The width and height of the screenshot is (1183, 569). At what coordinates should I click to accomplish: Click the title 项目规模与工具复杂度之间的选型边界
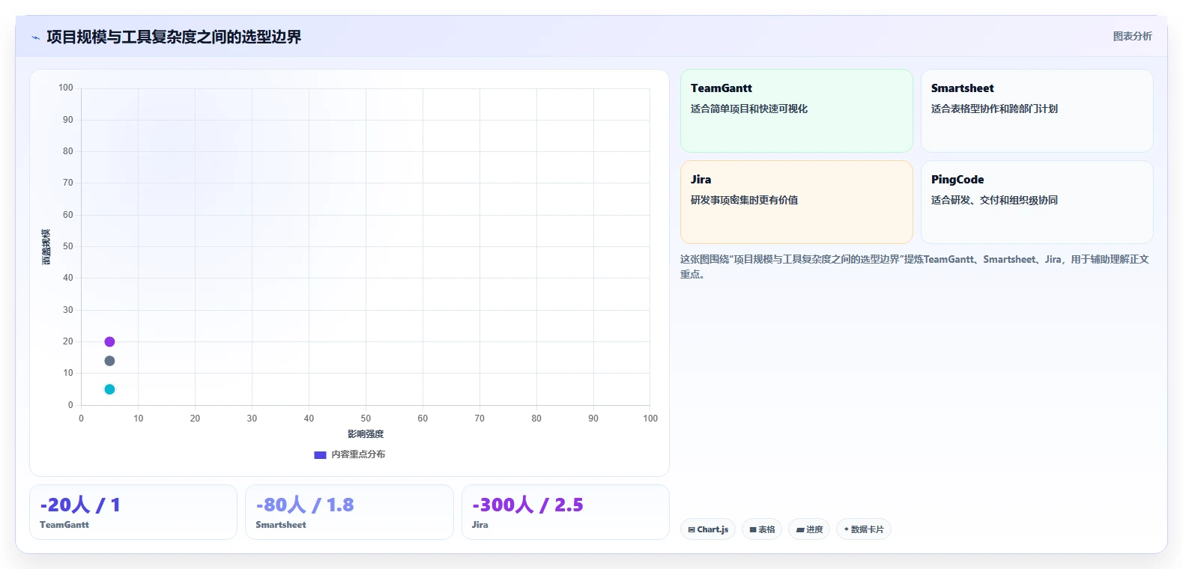click(x=174, y=37)
